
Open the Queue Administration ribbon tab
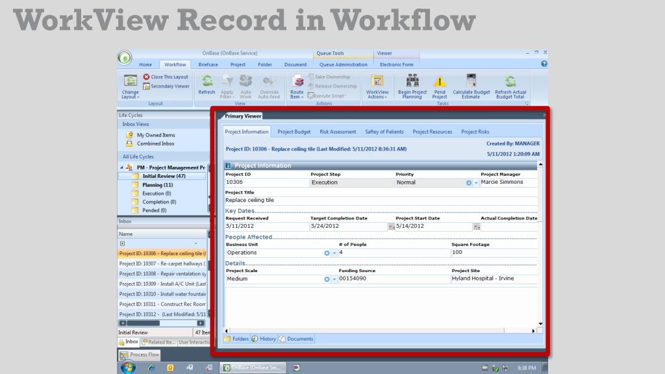point(343,64)
